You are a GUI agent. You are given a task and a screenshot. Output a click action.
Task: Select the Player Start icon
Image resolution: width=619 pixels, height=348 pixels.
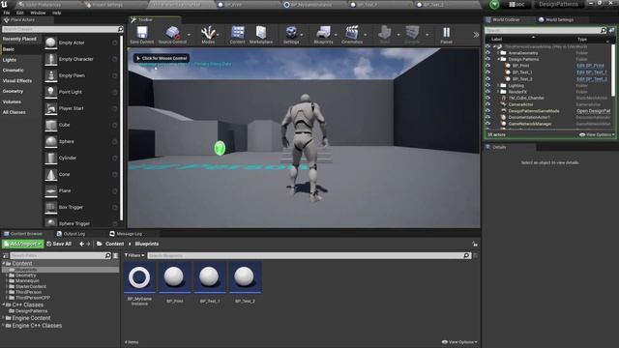pos(50,108)
